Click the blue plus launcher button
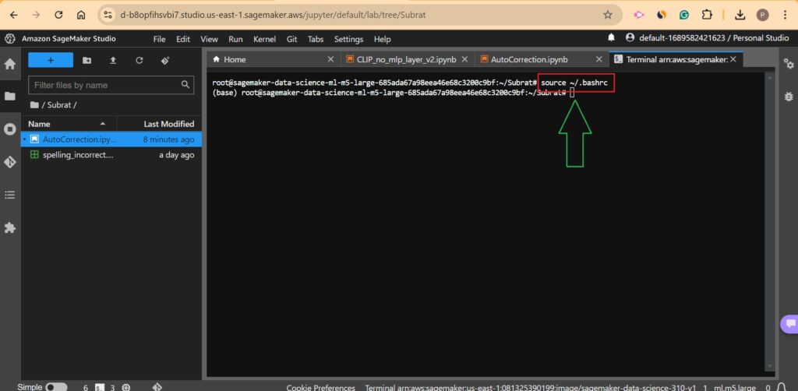The width and height of the screenshot is (798, 391). pos(51,60)
